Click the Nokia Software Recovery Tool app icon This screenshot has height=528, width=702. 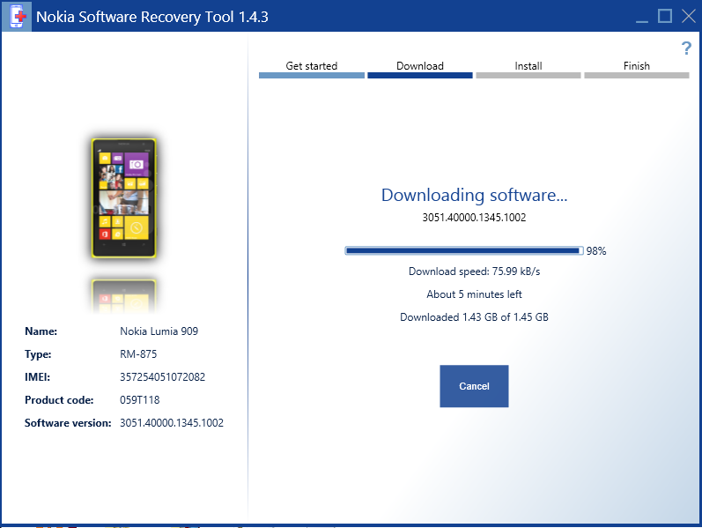coord(17,16)
